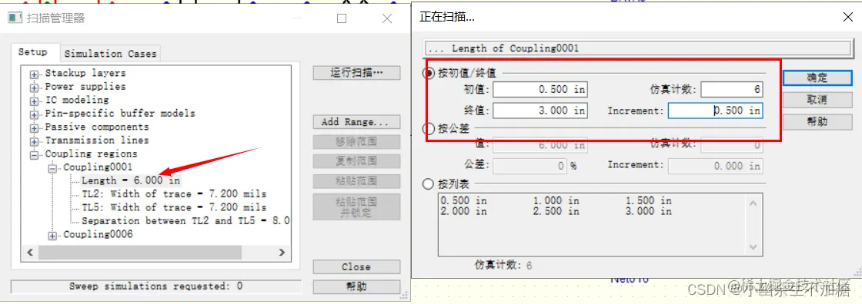Image resolution: width=862 pixels, height=304 pixels.
Task: Select the 按列表 radio option
Action: click(428, 184)
